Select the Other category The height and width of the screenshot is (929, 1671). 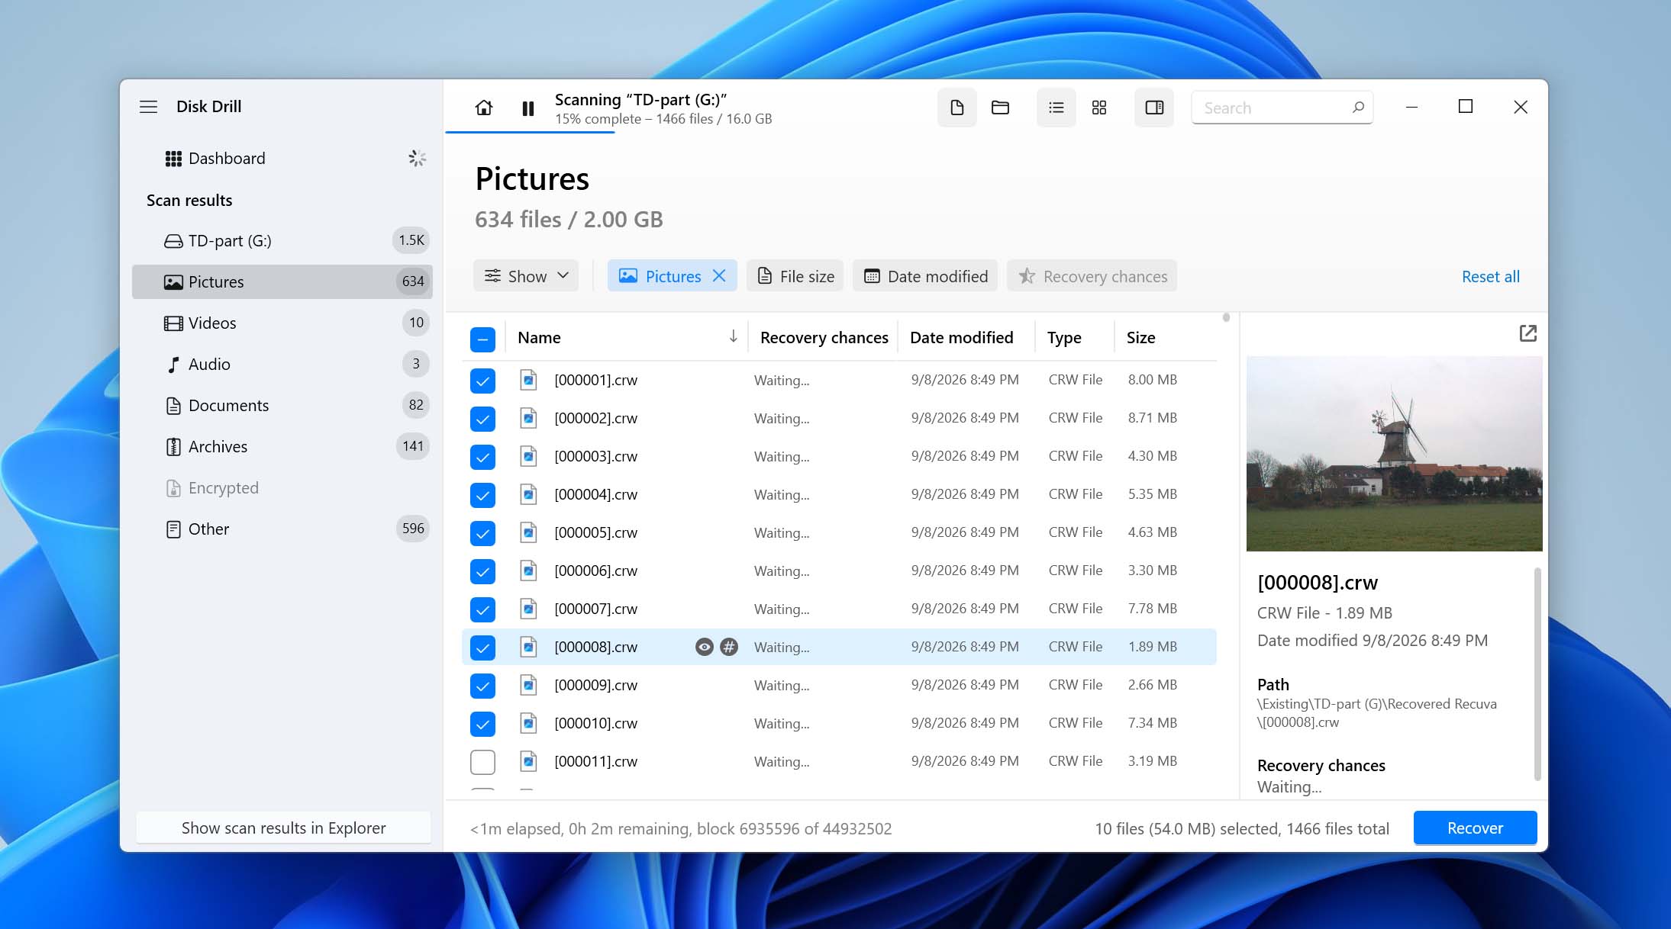282,529
